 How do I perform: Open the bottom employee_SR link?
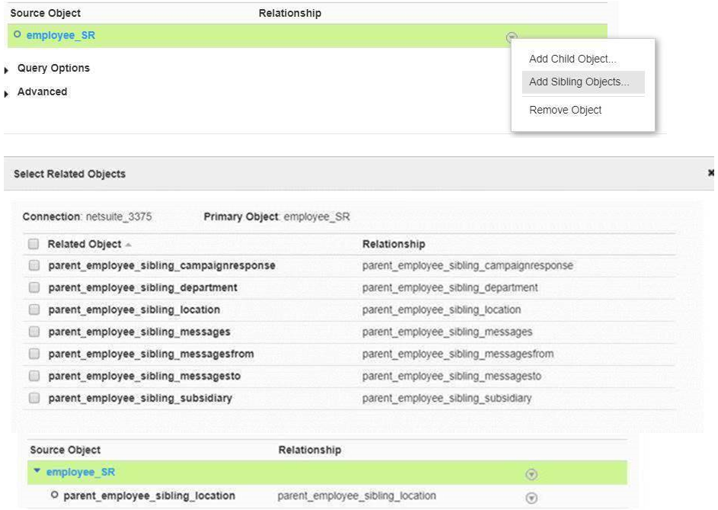[x=81, y=472]
